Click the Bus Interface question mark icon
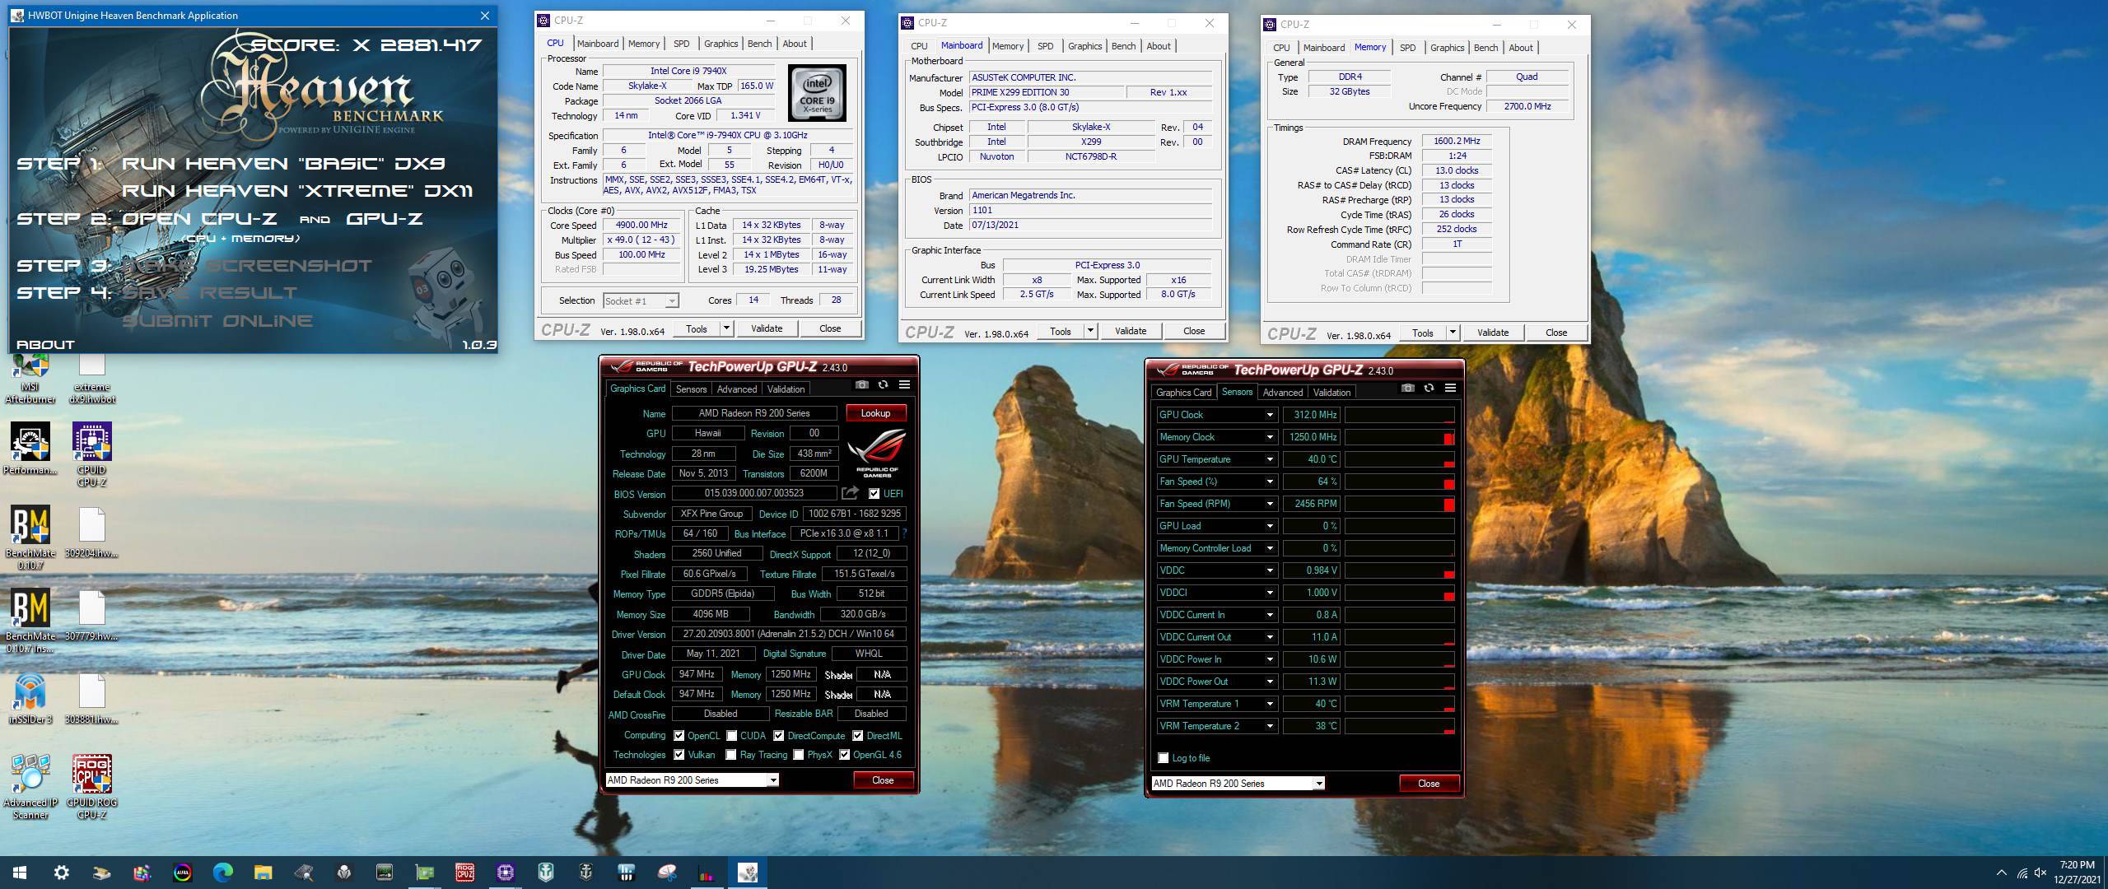 coord(905,533)
